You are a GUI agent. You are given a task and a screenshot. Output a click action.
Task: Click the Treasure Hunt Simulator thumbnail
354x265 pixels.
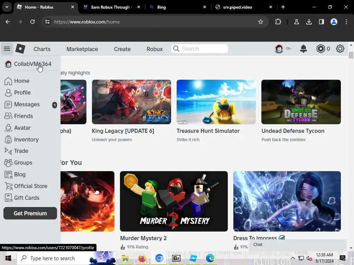point(216,102)
